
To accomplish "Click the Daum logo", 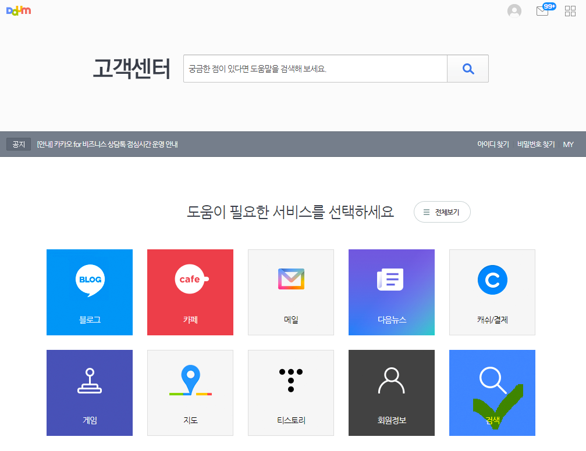I will point(19,11).
